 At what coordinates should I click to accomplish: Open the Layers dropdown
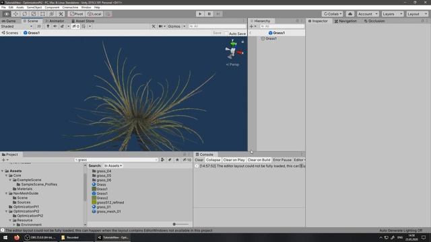392,14
